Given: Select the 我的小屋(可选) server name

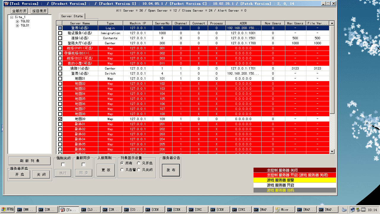Looking at the screenshot, I should (x=80, y=64).
